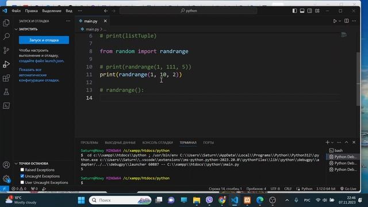Open the Testing flask view
368x207 pixels.
[x=6, y=92]
